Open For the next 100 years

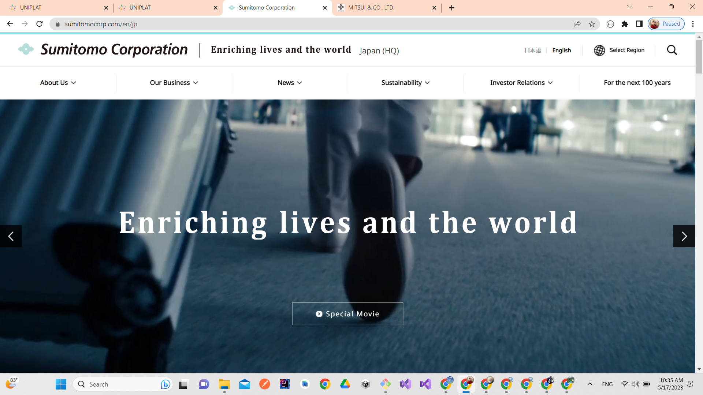637,83
